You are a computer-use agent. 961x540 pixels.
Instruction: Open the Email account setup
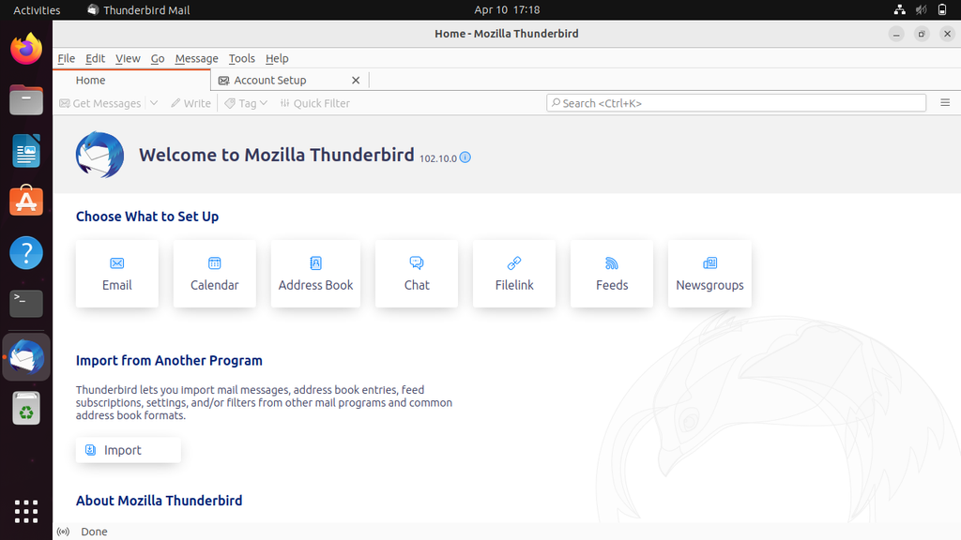[x=116, y=273]
